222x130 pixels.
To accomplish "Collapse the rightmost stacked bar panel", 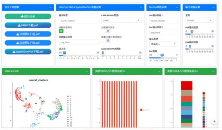I will tap(213, 72).
